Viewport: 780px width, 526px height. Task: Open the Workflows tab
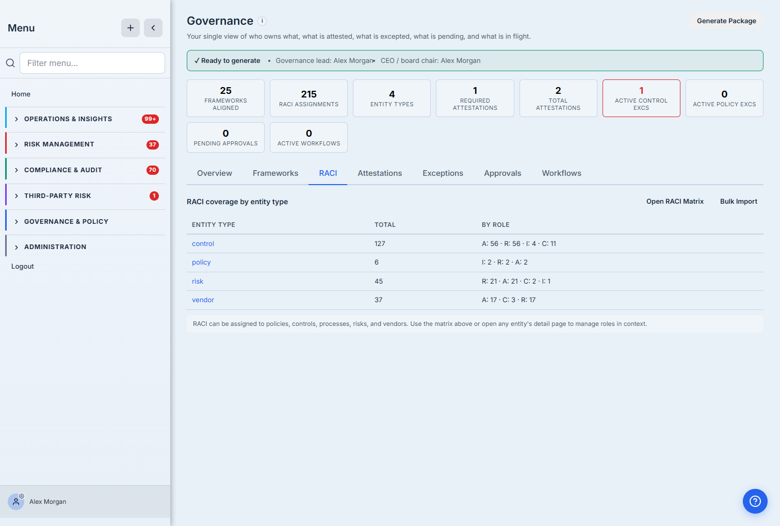562,173
